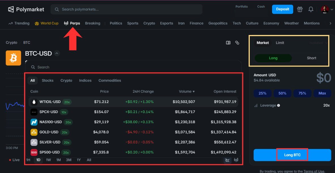Filter coin list by Commodities
This screenshot has width=335, height=173.
(110, 80)
